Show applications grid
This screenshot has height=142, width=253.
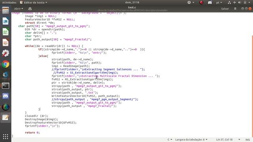click(6, 136)
